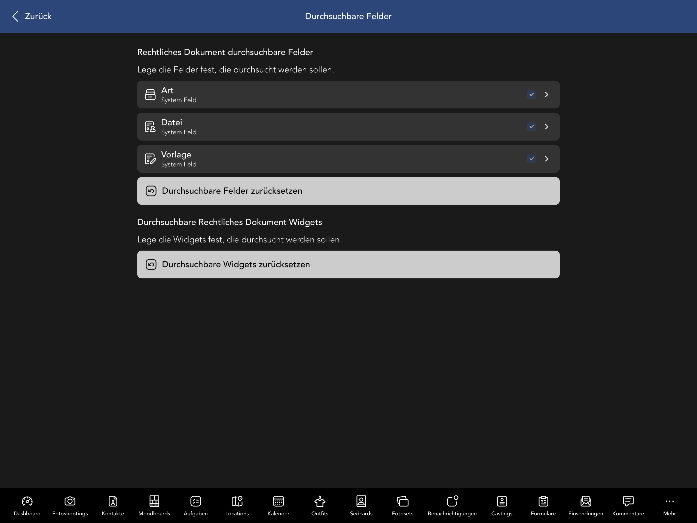Click Durchsuchbare Widgets zurücksetzen
The height and width of the screenshot is (523, 697).
tap(348, 264)
